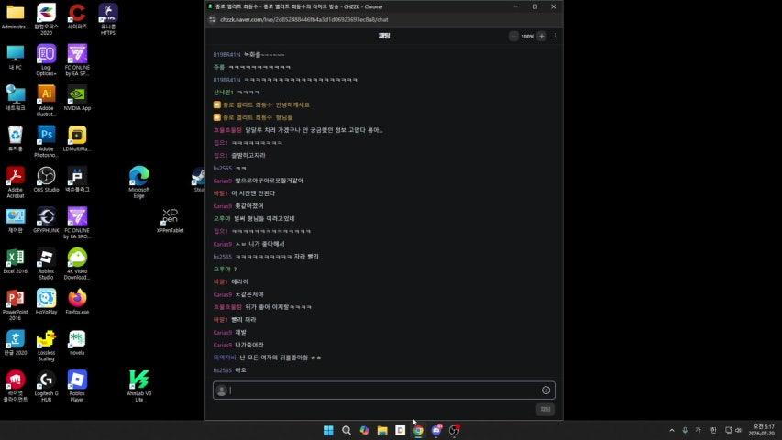Switch to OBS Studio in the taskbar
The height and width of the screenshot is (440, 782).
click(x=455, y=430)
